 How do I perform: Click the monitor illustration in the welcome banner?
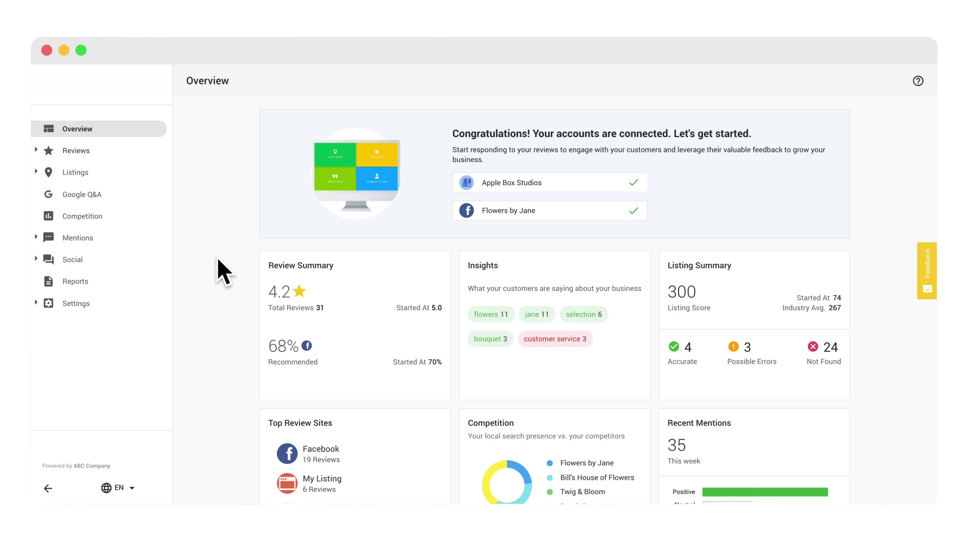tap(356, 174)
